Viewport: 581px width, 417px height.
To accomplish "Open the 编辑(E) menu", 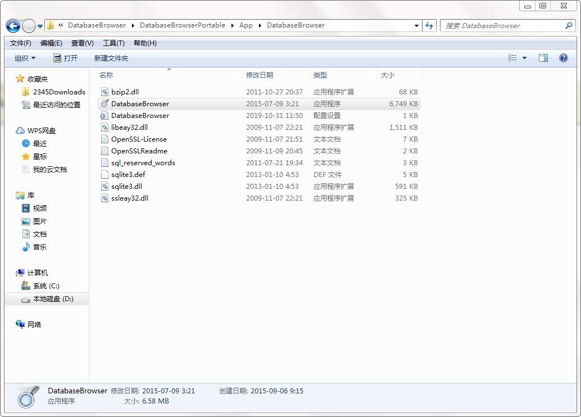I will coord(51,43).
